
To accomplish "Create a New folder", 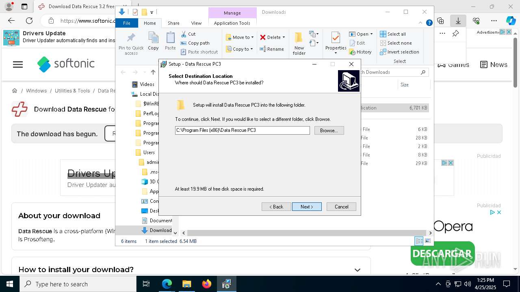I will [x=299, y=44].
